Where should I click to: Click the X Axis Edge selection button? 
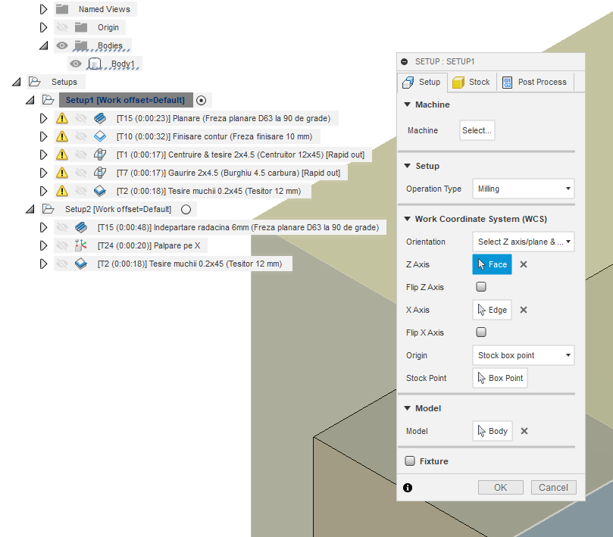point(493,310)
